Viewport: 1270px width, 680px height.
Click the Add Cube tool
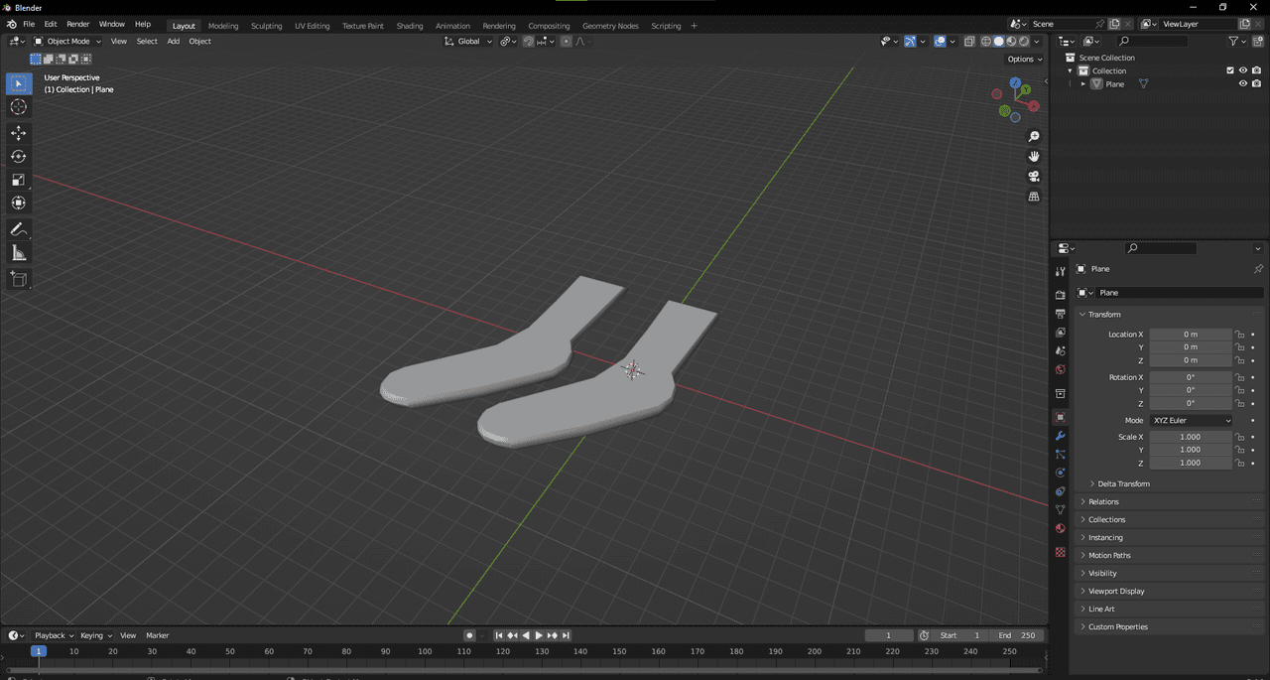coord(19,279)
